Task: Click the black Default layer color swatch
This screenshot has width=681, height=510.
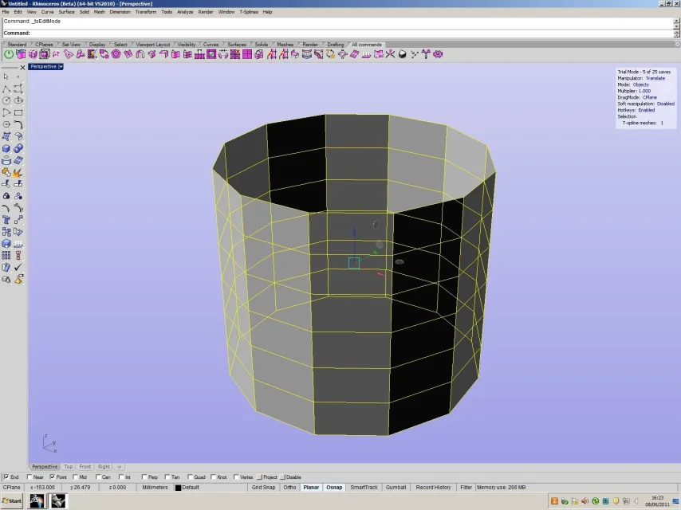Action: [179, 487]
